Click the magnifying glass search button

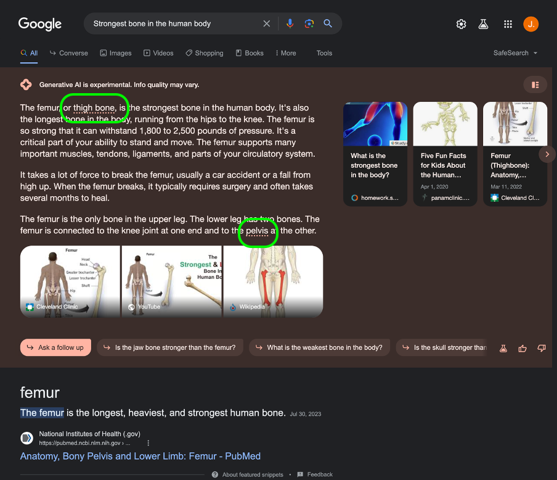(x=328, y=23)
